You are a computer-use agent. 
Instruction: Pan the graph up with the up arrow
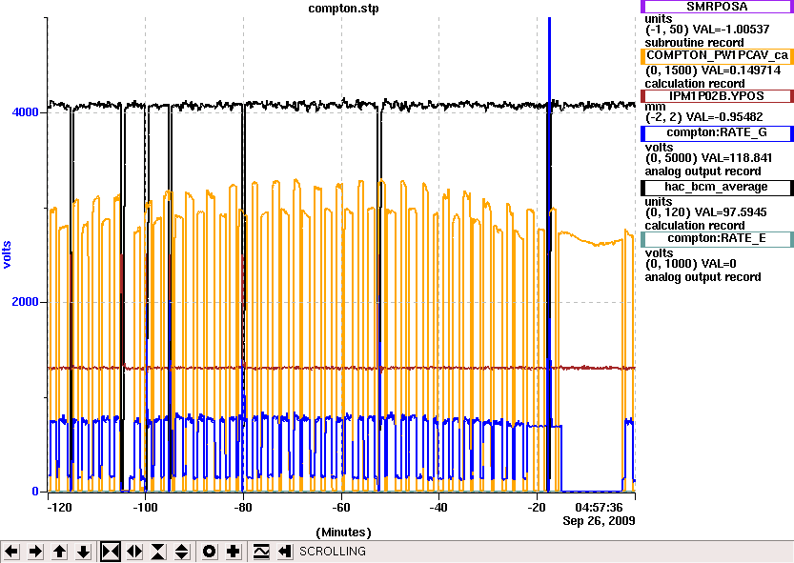click(x=60, y=552)
